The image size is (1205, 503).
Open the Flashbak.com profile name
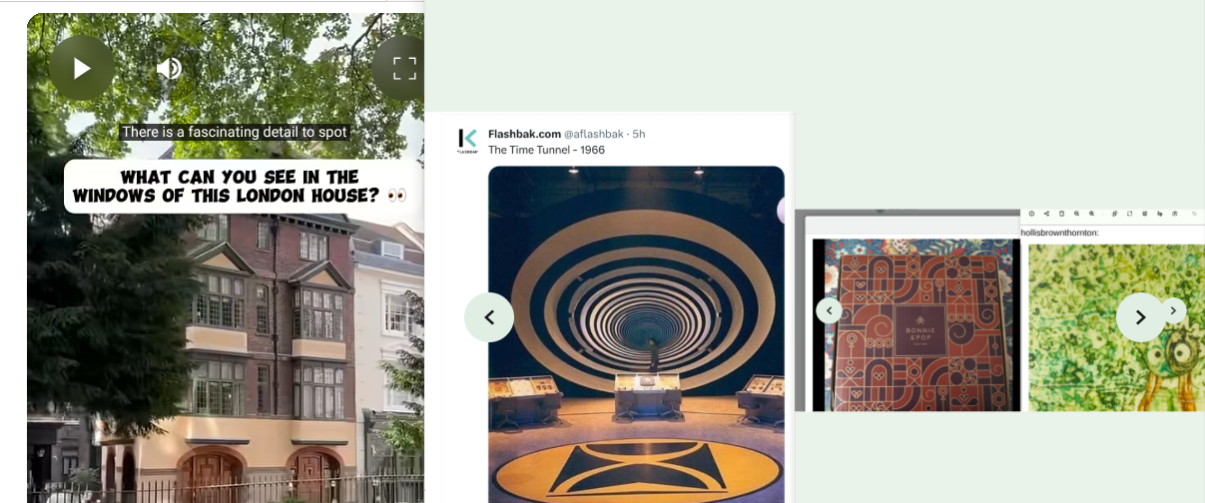coord(524,134)
